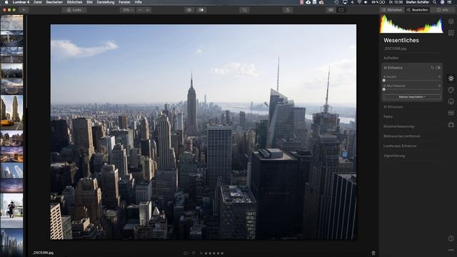Screen dimensions: 457x257
Task: Click the AI Sky Enhancer slider handle
Action: pos(384,89)
